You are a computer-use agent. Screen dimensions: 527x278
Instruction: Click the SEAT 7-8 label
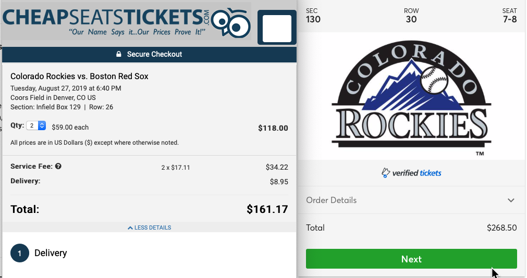[x=509, y=16]
